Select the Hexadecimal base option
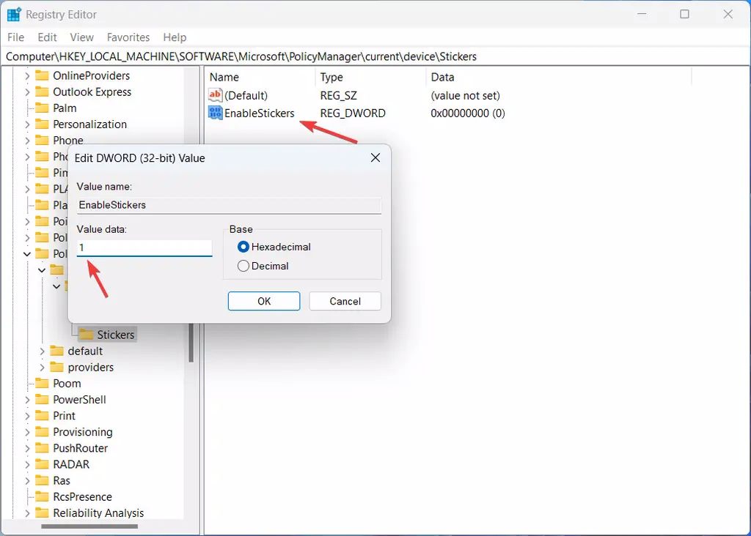The image size is (751, 536). click(245, 247)
